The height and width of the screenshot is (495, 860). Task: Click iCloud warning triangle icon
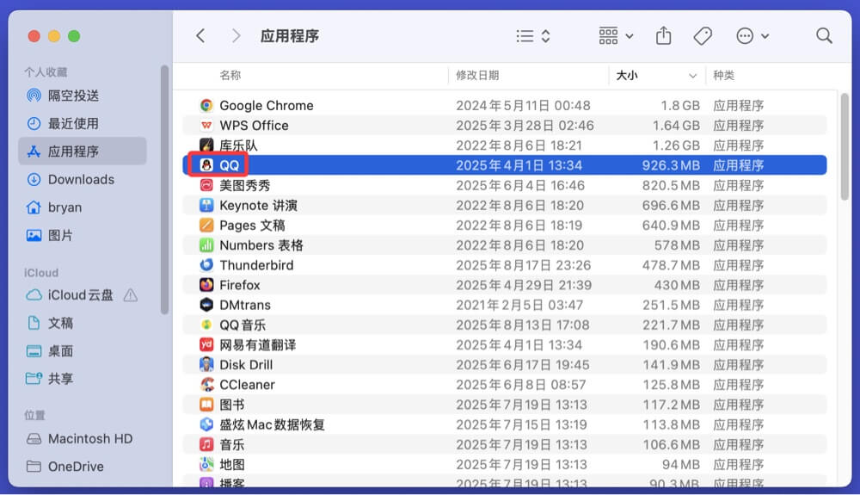pyautogui.click(x=131, y=296)
